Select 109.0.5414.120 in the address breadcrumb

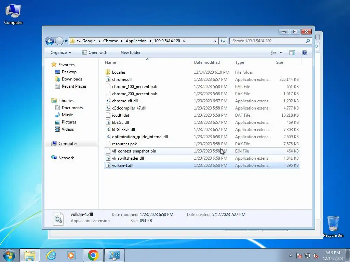coord(167,41)
